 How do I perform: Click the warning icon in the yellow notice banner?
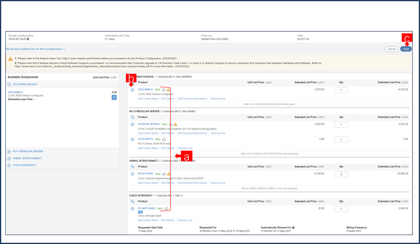[x=10, y=59]
